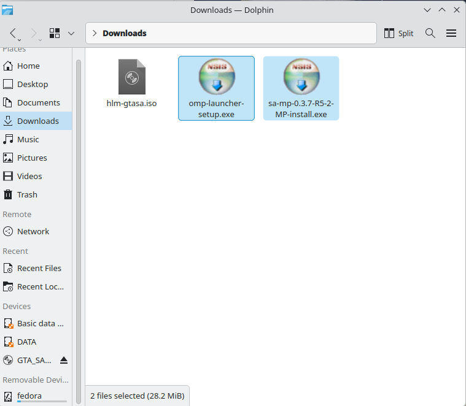Select the hlm-gtasa.iso disc image icon
The height and width of the screenshot is (406, 466).
pyautogui.click(x=132, y=77)
